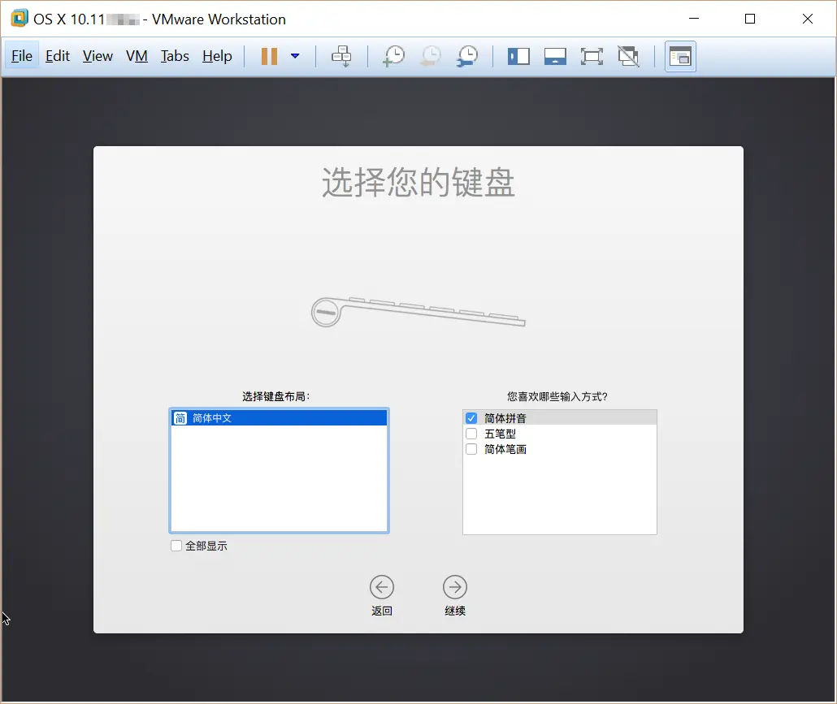Uncheck the 简体拼音 input method

pos(471,417)
